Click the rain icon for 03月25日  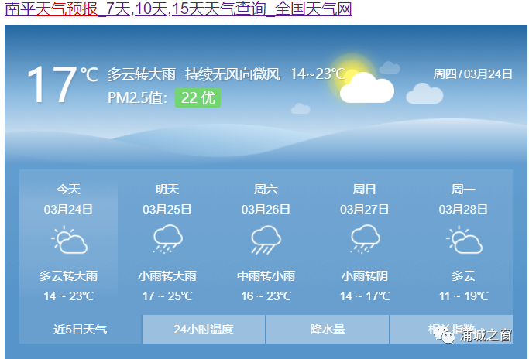point(167,239)
